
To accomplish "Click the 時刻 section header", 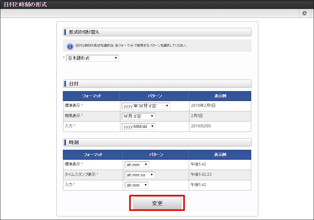I will [157, 142].
